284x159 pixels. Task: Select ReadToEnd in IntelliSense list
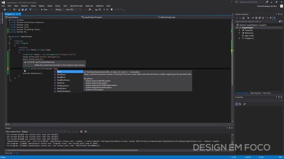click(69, 88)
